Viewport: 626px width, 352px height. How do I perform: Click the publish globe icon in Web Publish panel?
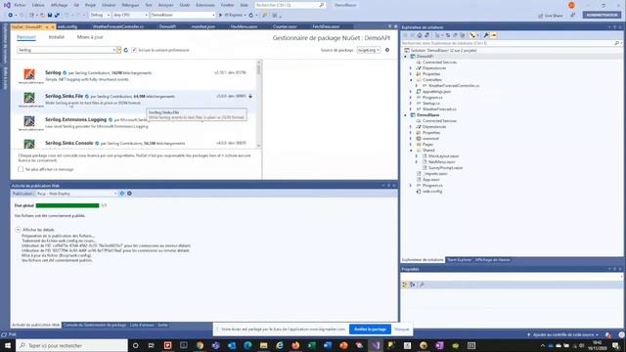point(122,194)
